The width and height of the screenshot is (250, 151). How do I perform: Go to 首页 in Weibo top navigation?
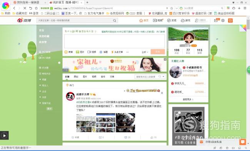144,20
